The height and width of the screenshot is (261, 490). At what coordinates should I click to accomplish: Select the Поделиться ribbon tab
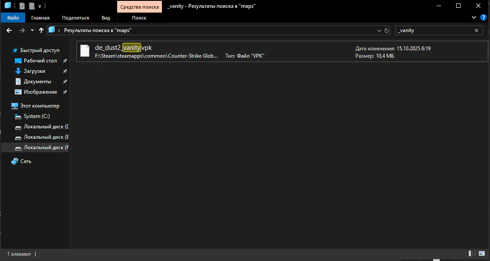pyautogui.click(x=76, y=18)
